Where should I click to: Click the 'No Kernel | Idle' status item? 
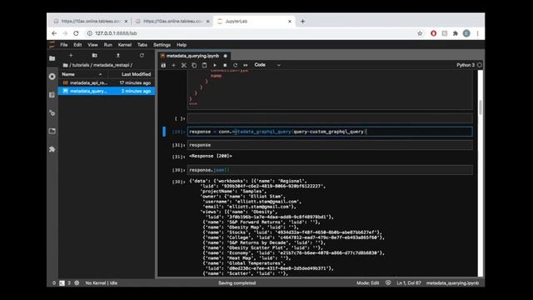tap(102, 283)
